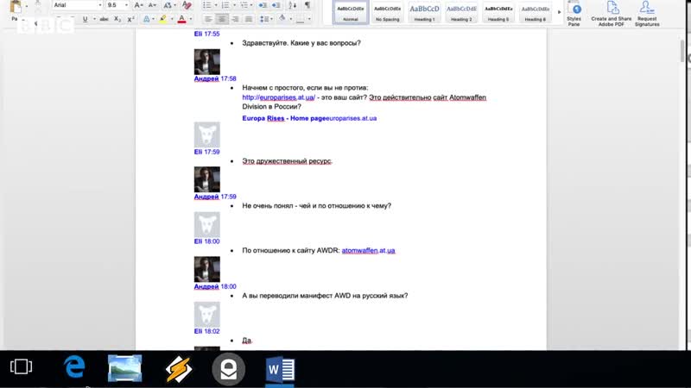This screenshot has height=388, width=691.
Task: Apply the No Spacing style
Action: coord(387,12)
